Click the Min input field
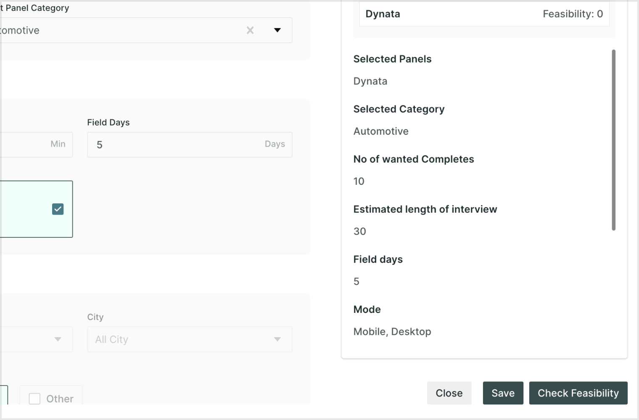The height and width of the screenshot is (420, 639). (36, 145)
